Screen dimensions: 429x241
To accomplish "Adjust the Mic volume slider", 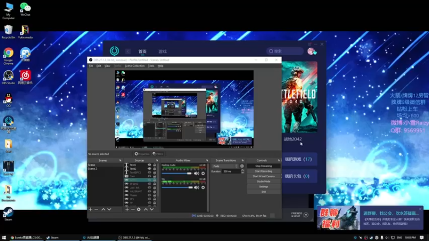I will pyautogui.click(x=177, y=187).
